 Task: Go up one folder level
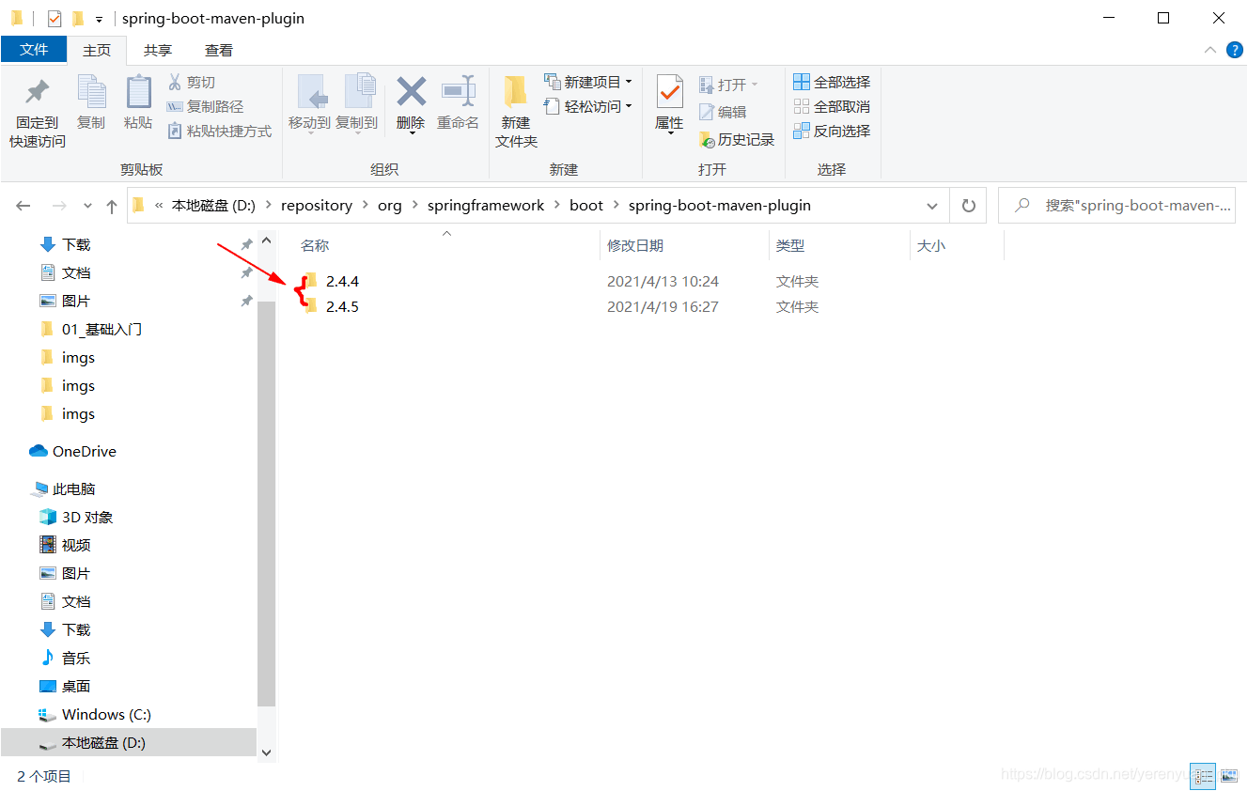tap(112, 206)
